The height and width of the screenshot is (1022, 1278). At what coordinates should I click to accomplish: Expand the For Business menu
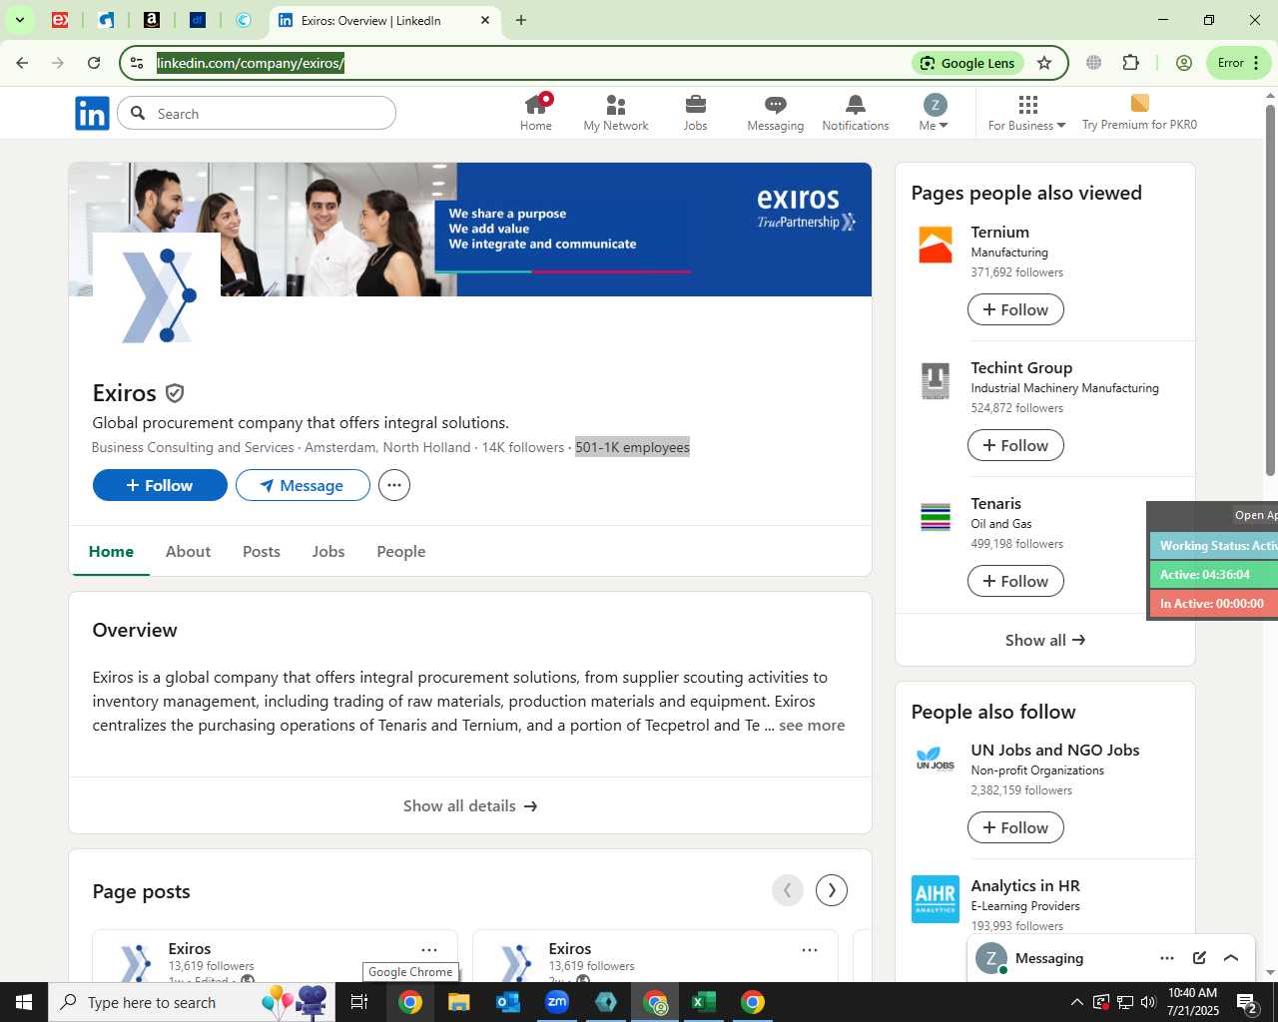[x=1027, y=113]
